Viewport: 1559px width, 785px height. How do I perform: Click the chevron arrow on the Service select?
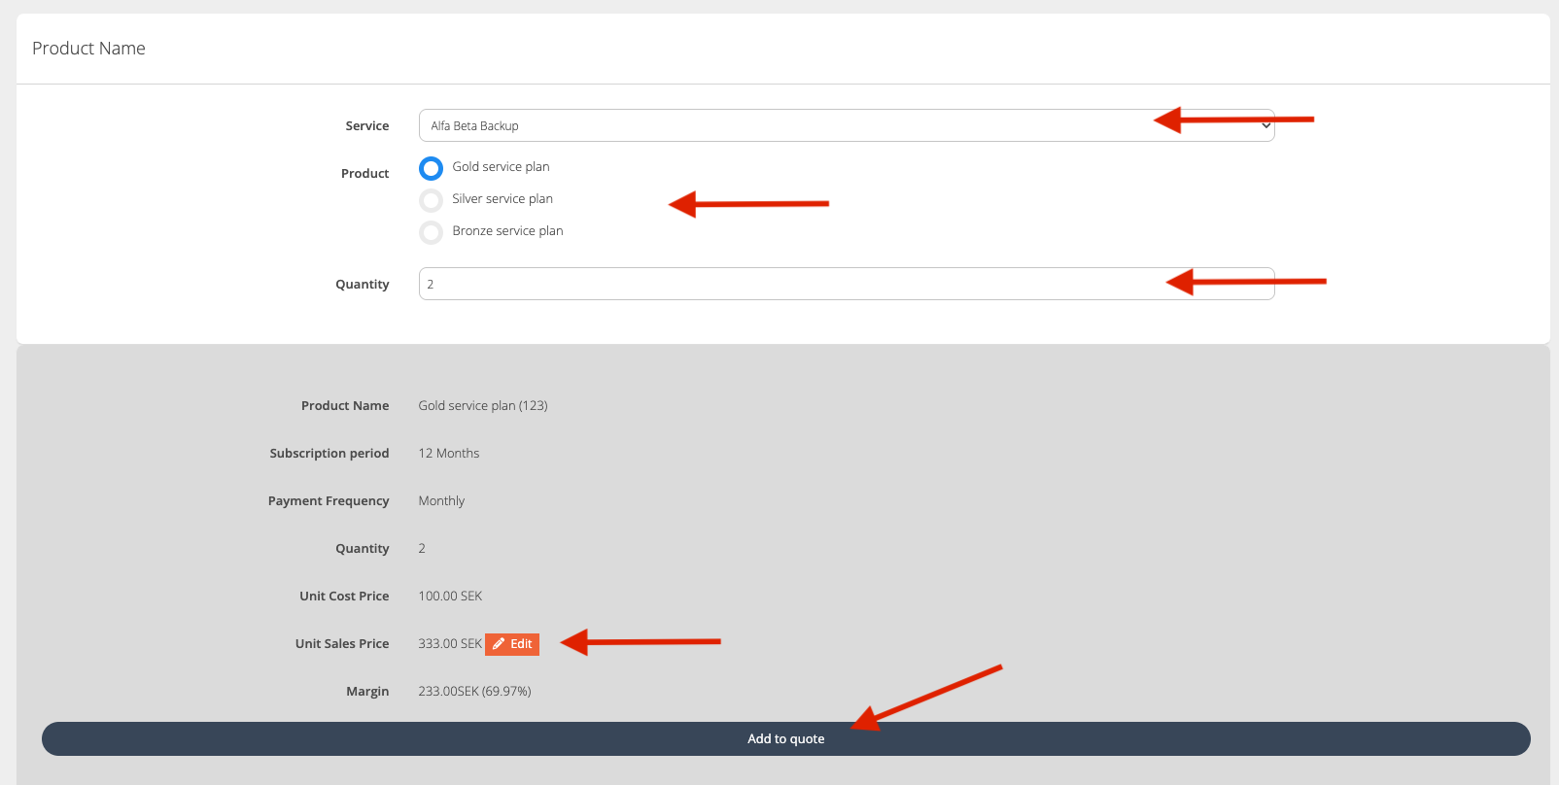point(1265,125)
